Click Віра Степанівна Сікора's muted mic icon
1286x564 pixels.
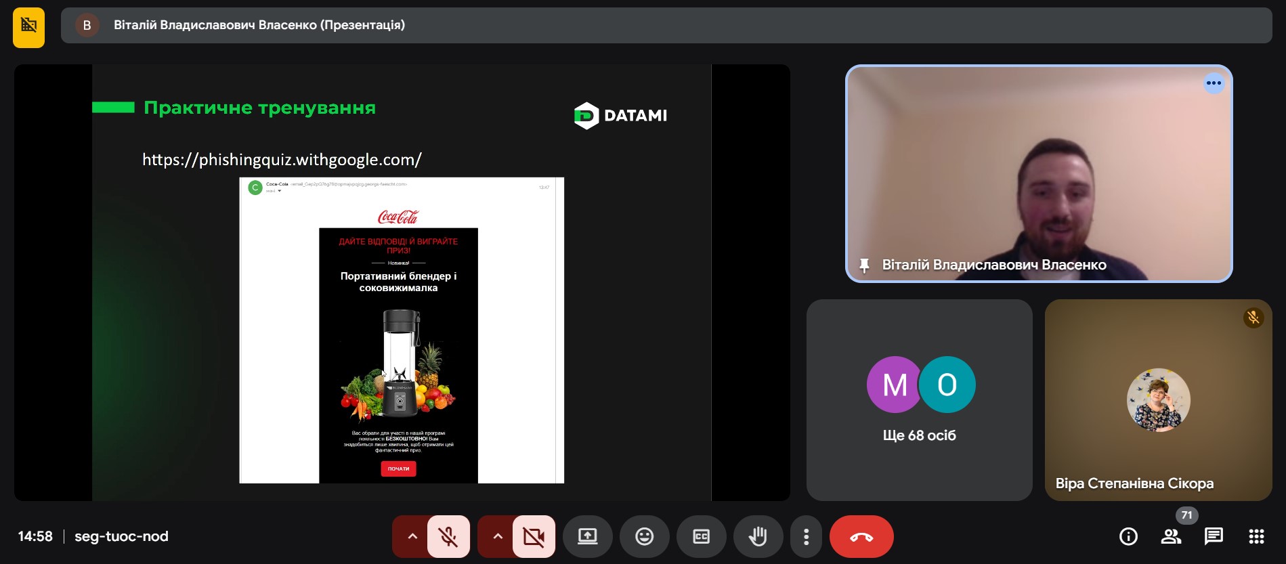point(1253,318)
